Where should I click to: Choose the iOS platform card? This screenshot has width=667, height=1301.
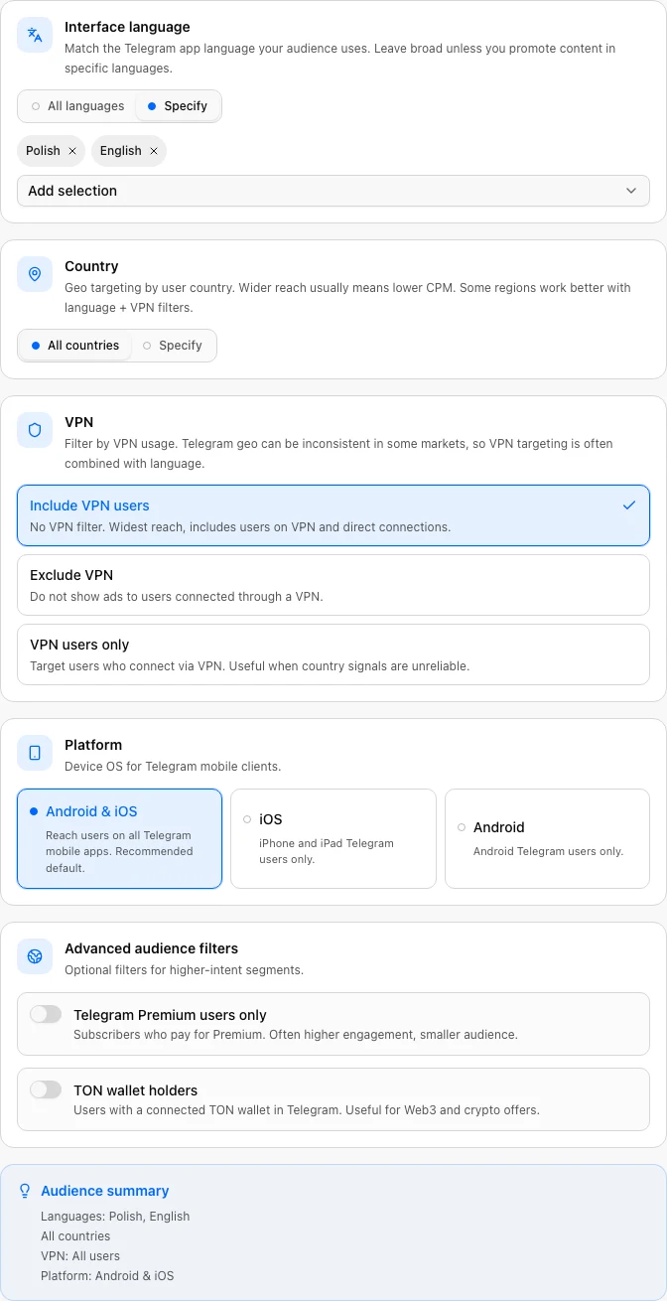333,838
